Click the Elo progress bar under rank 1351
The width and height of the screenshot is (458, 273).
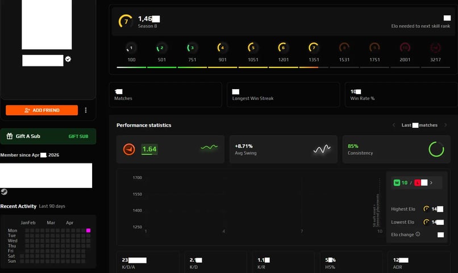[x=314, y=68]
